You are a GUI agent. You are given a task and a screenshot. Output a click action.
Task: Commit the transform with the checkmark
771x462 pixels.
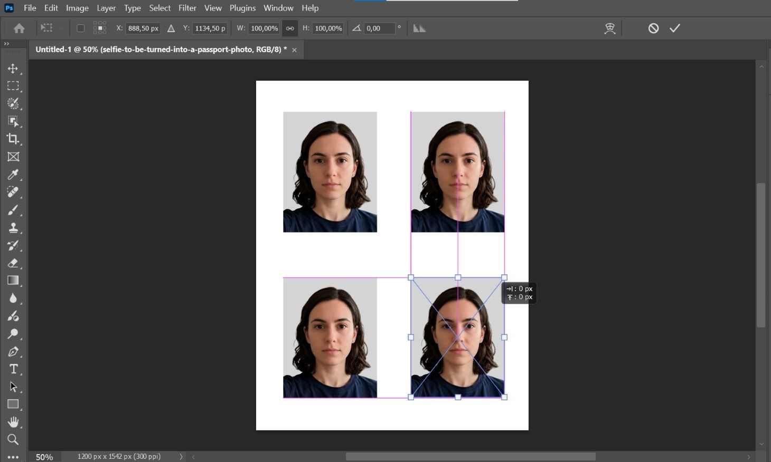point(674,28)
